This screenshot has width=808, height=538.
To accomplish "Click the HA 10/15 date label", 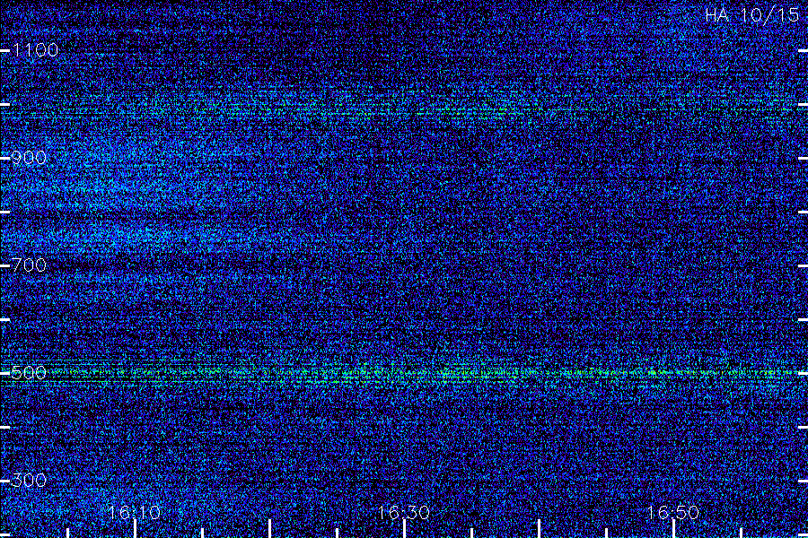I will [x=751, y=15].
